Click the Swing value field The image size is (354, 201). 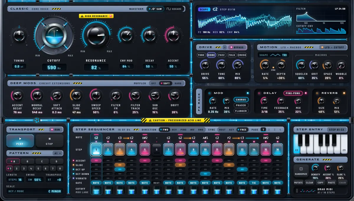[35, 180]
